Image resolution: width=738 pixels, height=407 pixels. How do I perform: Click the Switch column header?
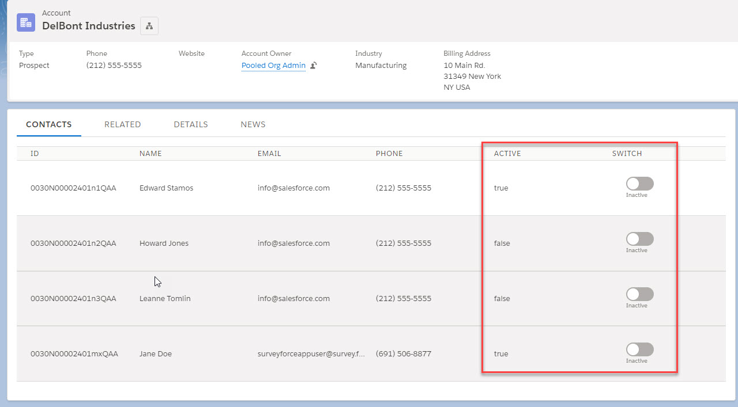[627, 154]
